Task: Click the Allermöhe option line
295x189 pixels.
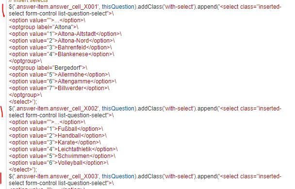Action: tap(59, 75)
